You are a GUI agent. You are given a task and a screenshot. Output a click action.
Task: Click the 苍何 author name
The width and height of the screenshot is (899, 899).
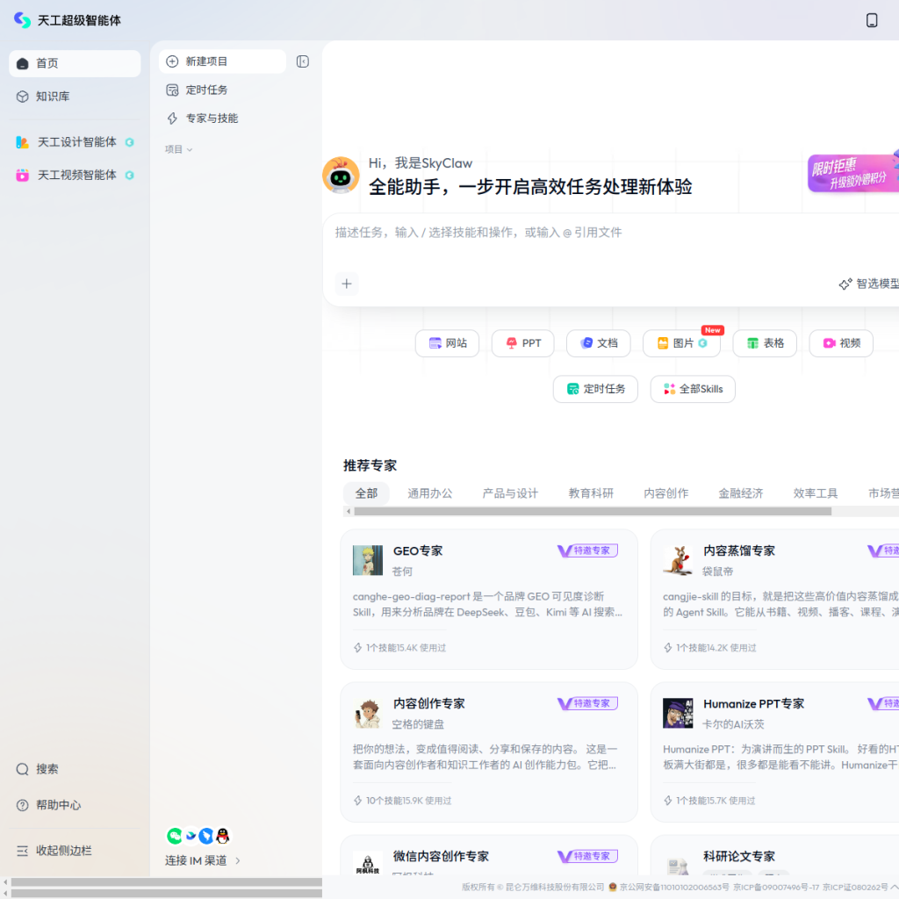402,572
